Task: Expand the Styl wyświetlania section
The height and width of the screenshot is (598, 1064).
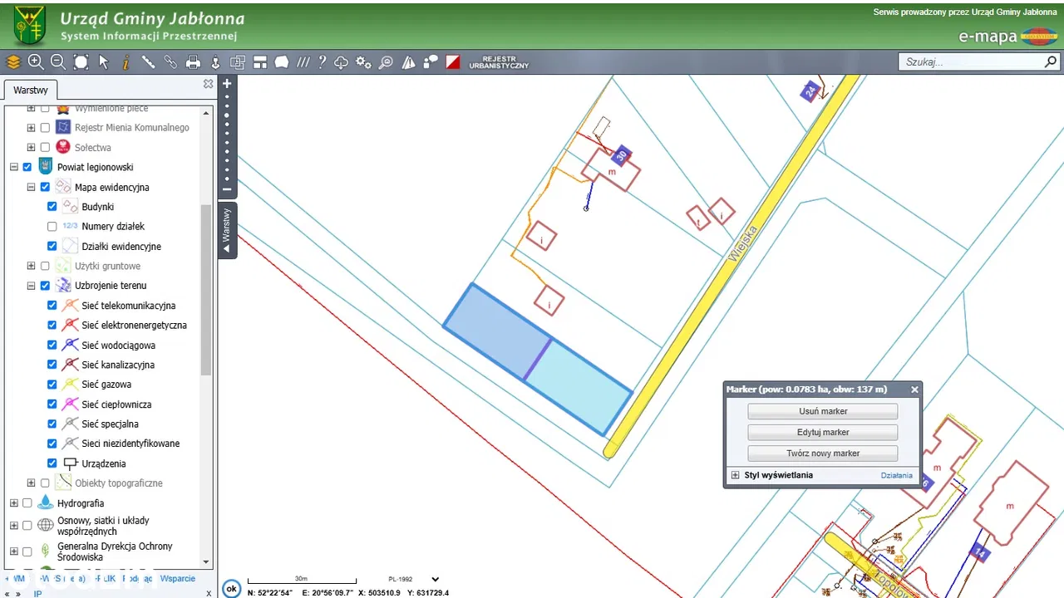Action: pyautogui.click(x=735, y=476)
